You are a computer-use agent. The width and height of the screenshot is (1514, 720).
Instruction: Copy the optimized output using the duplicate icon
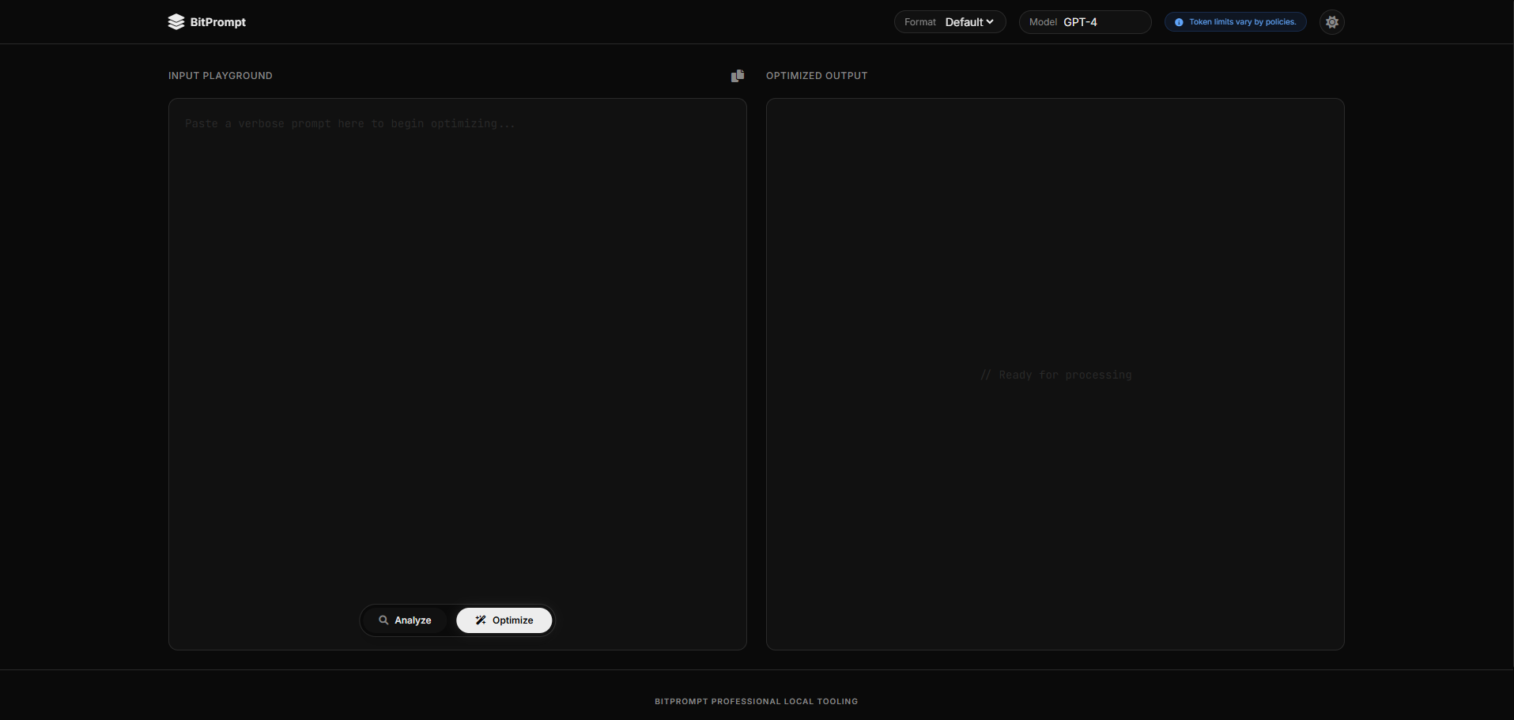pos(738,75)
